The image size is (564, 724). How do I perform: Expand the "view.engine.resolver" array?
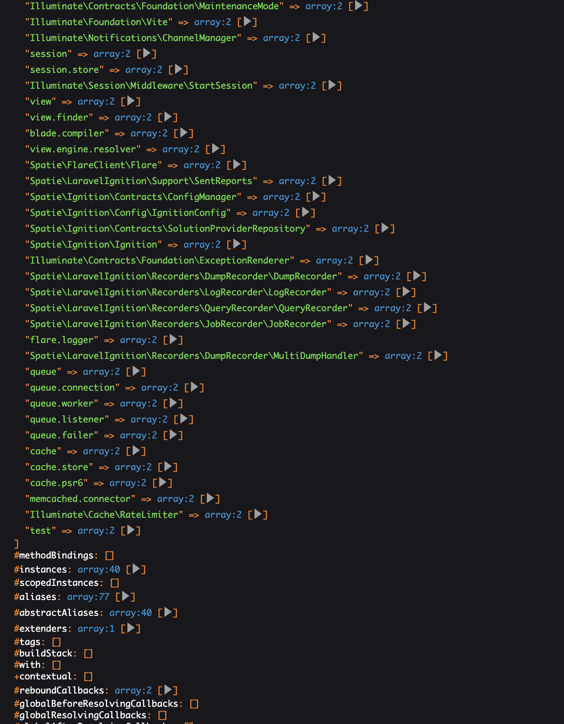(216, 149)
